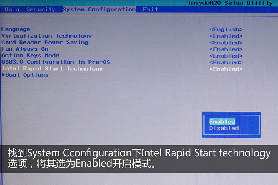
Task: Open the English language value dropdown
Action: pos(226,29)
